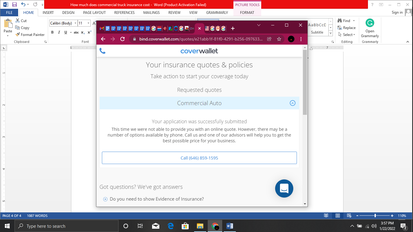Click the Share this page icon in address bar

tap(269, 39)
